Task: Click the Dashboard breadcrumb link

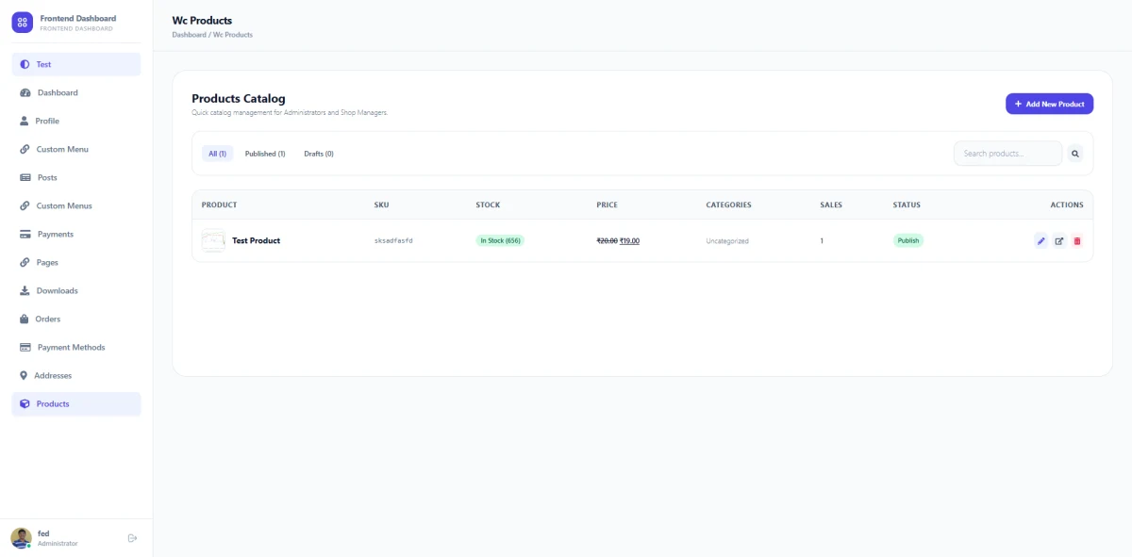Action: [189, 35]
